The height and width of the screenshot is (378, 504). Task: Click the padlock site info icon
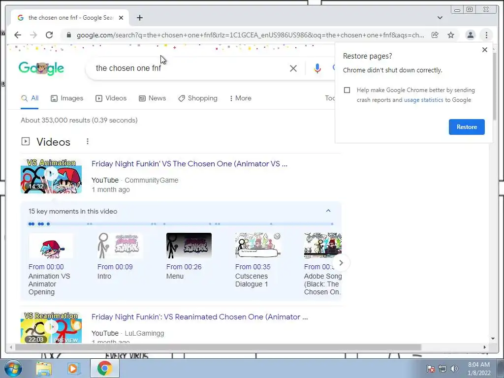tap(69, 35)
